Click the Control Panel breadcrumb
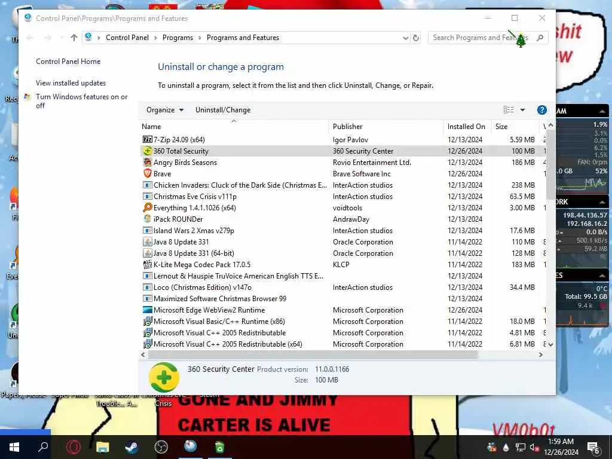612x459 pixels. tap(127, 38)
